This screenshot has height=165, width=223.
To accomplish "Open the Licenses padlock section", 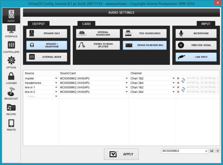I will click(x=11, y=78).
